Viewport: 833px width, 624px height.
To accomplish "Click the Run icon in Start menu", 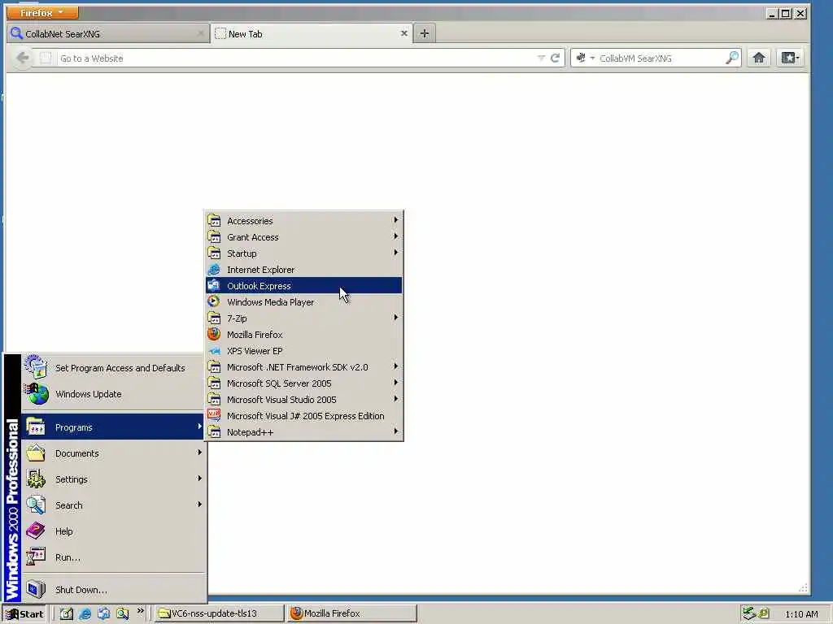I will [36, 557].
